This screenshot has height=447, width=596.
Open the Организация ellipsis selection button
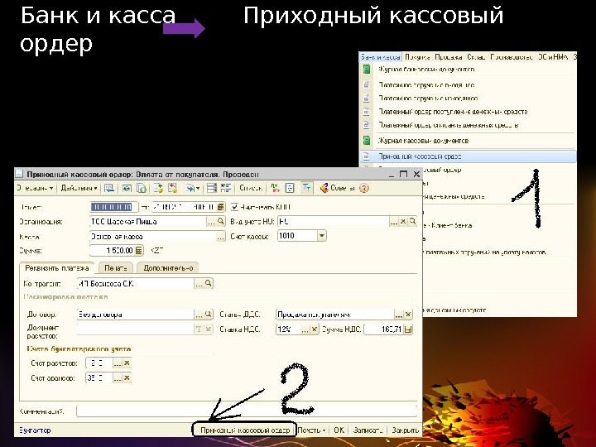pos(211,221)
